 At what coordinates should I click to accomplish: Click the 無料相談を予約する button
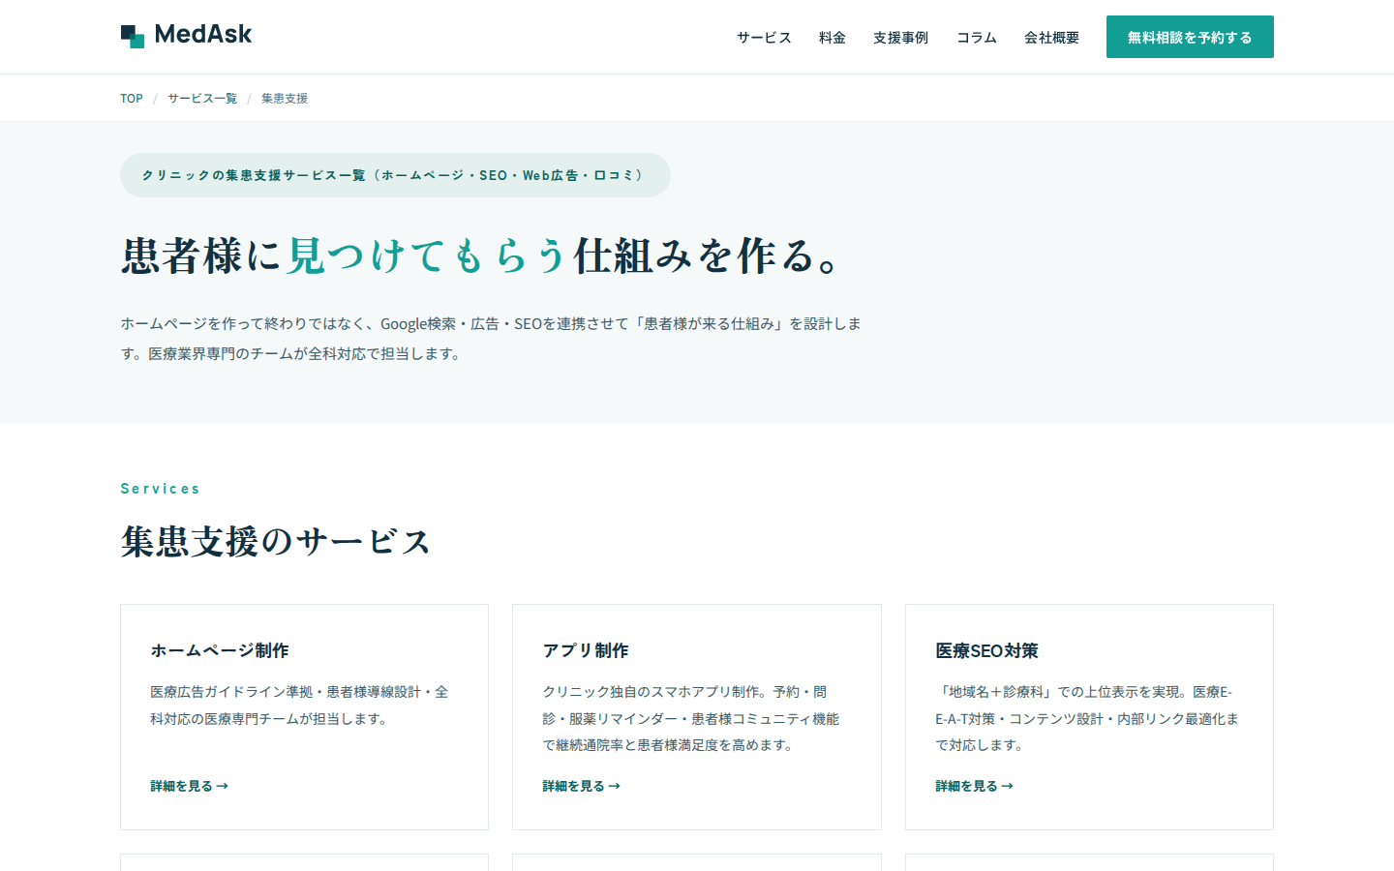pos(1190,37)
